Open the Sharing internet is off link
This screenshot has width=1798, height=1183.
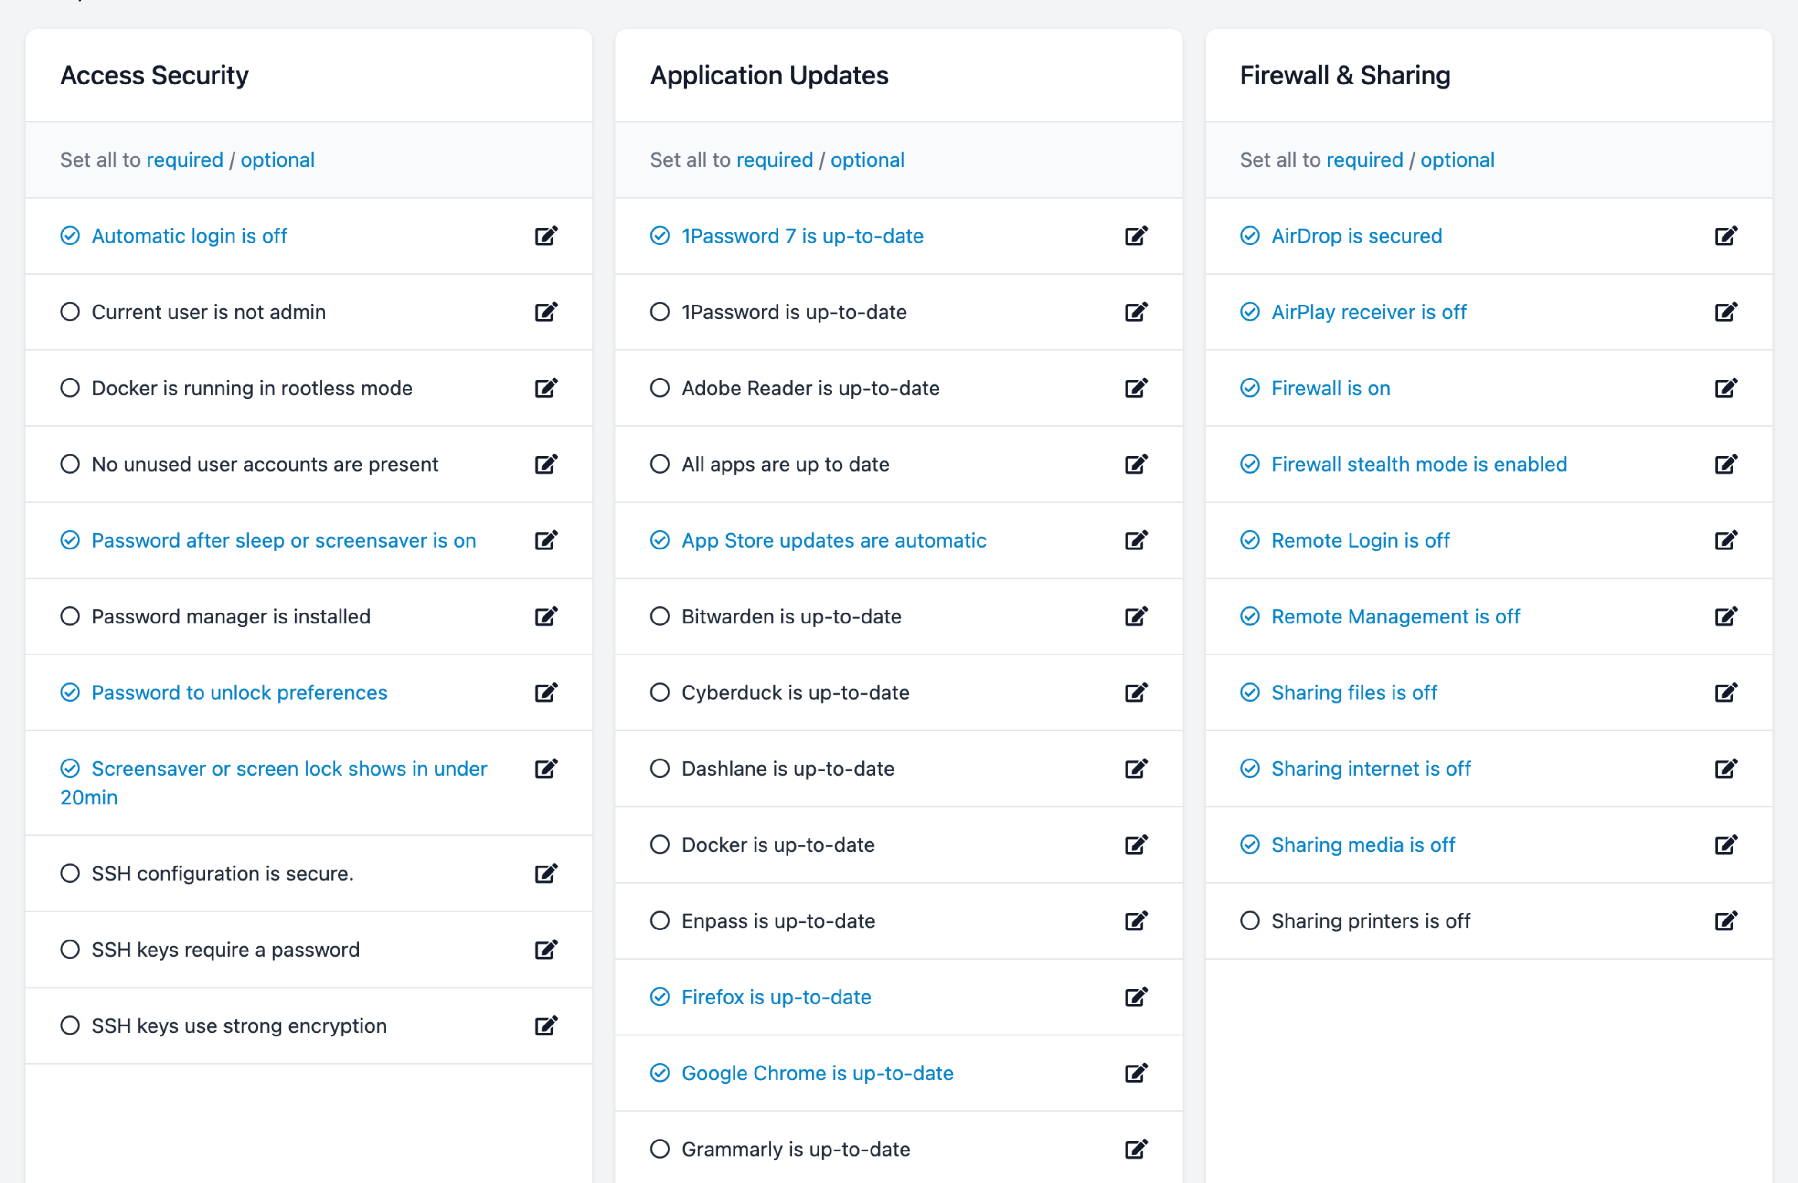point(1371,769)
